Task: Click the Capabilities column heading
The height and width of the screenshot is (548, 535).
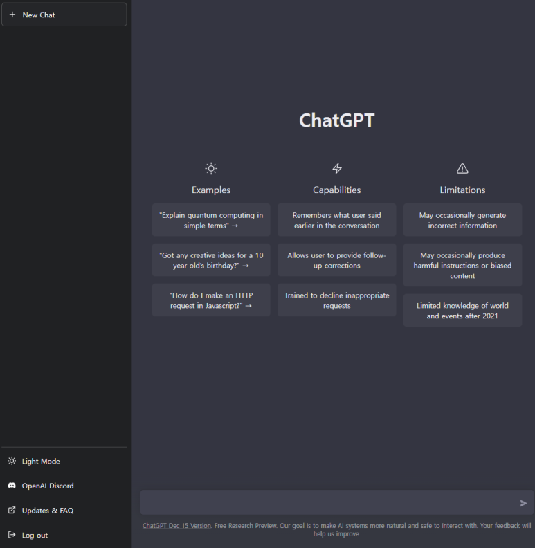Action: (337, 190)
